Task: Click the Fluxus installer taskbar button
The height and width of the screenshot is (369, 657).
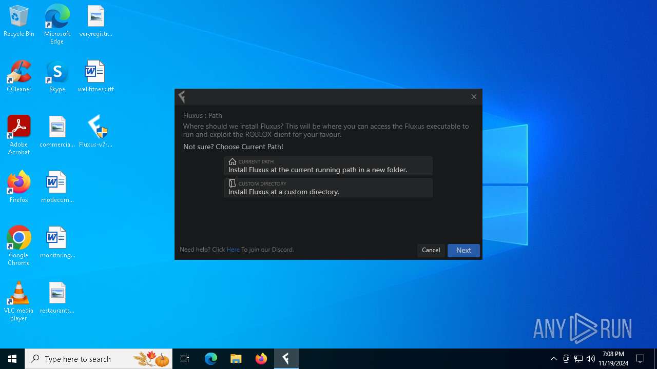Action: (286, 359)
